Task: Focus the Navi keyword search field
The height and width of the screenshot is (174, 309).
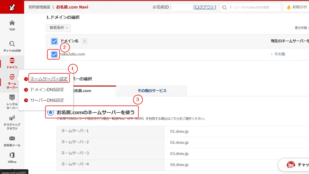Action: (x=250, y=7)
